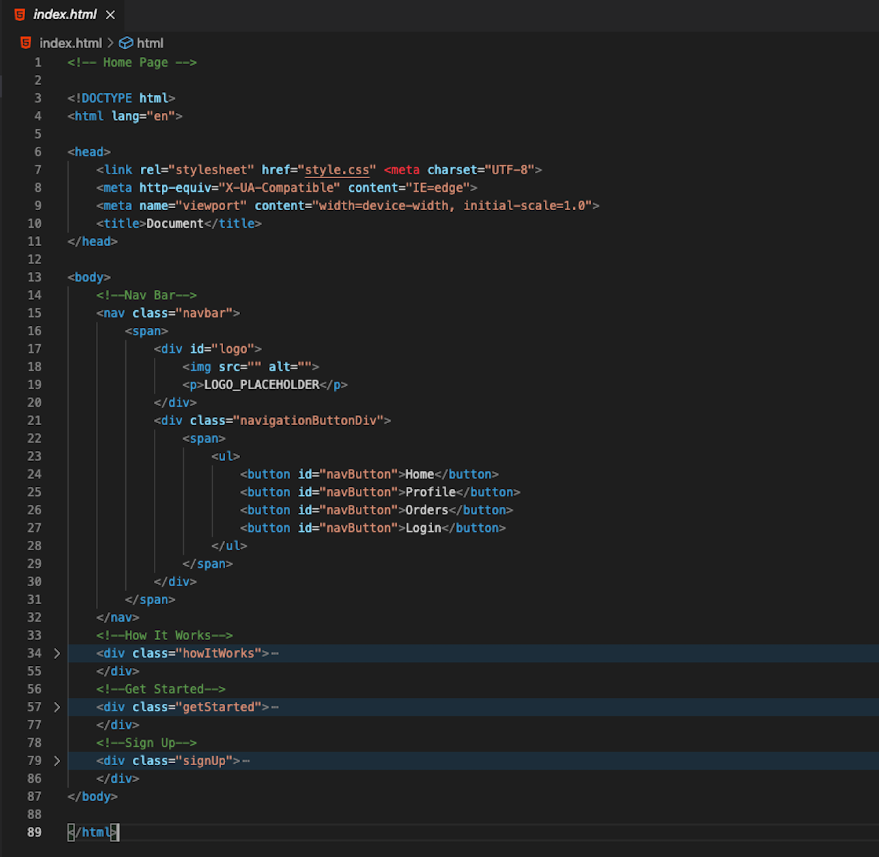Click the Document title text on line 10

174,223
